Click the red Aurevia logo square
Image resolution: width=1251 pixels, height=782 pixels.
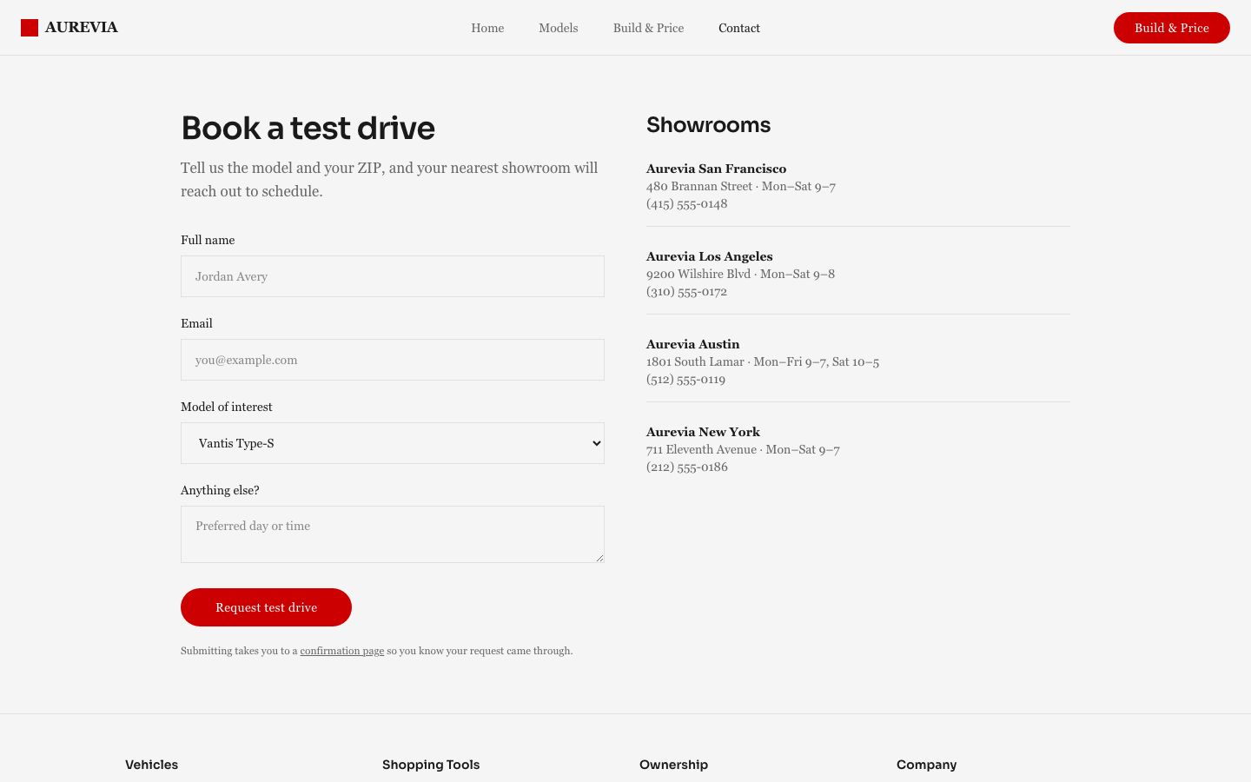(30, 28)
